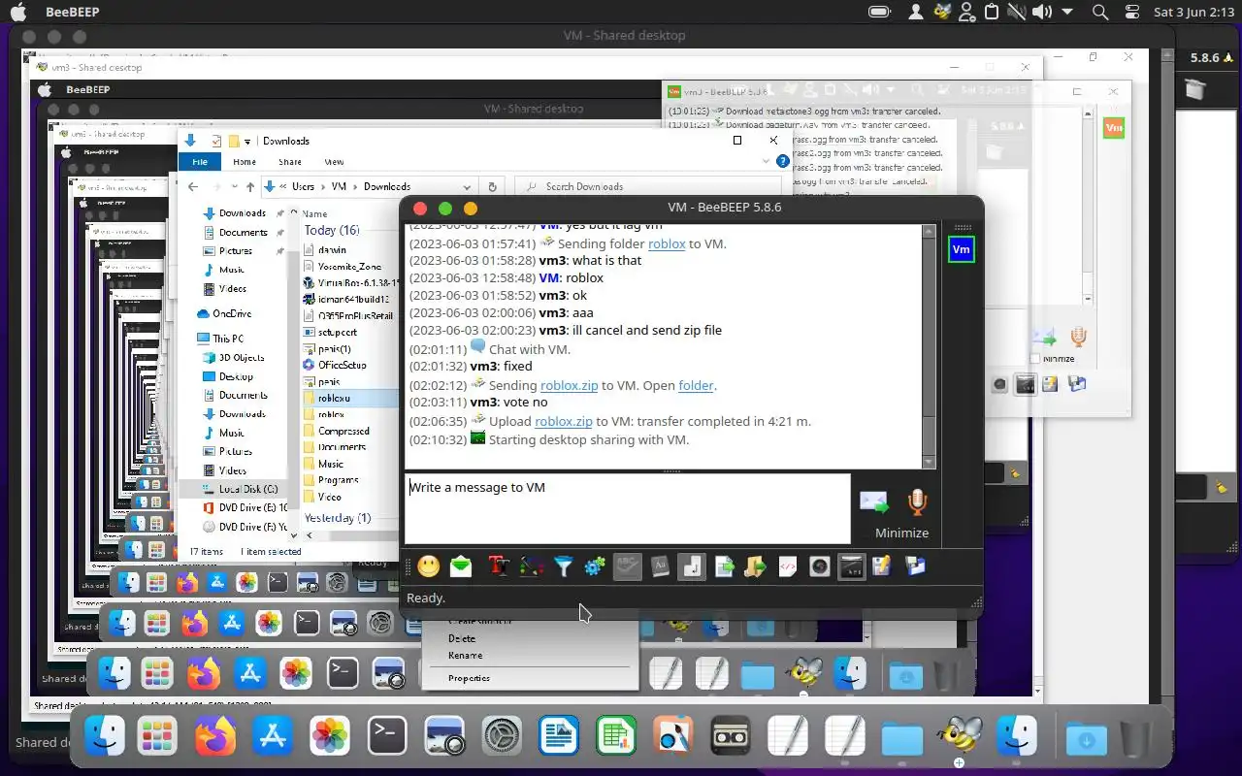Click the splitter handle above message box
Viewport: 1242px width, 776px height.
point(670,471)
